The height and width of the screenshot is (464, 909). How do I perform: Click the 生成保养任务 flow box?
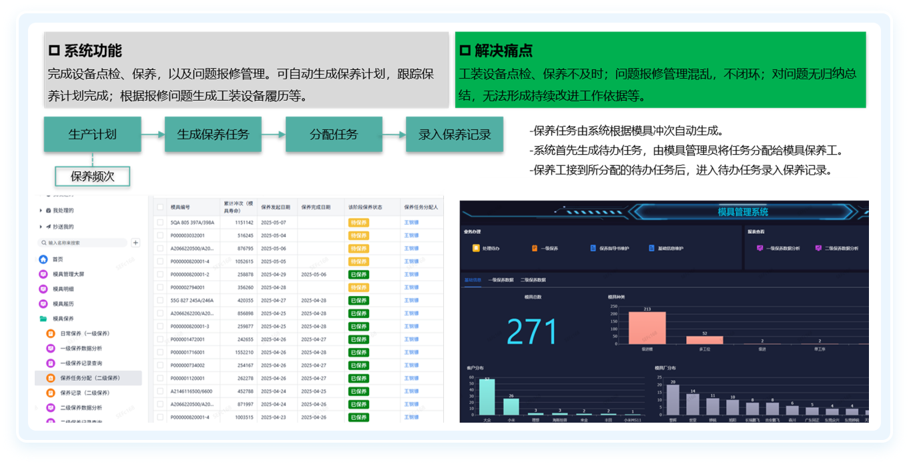coord(213,134)
